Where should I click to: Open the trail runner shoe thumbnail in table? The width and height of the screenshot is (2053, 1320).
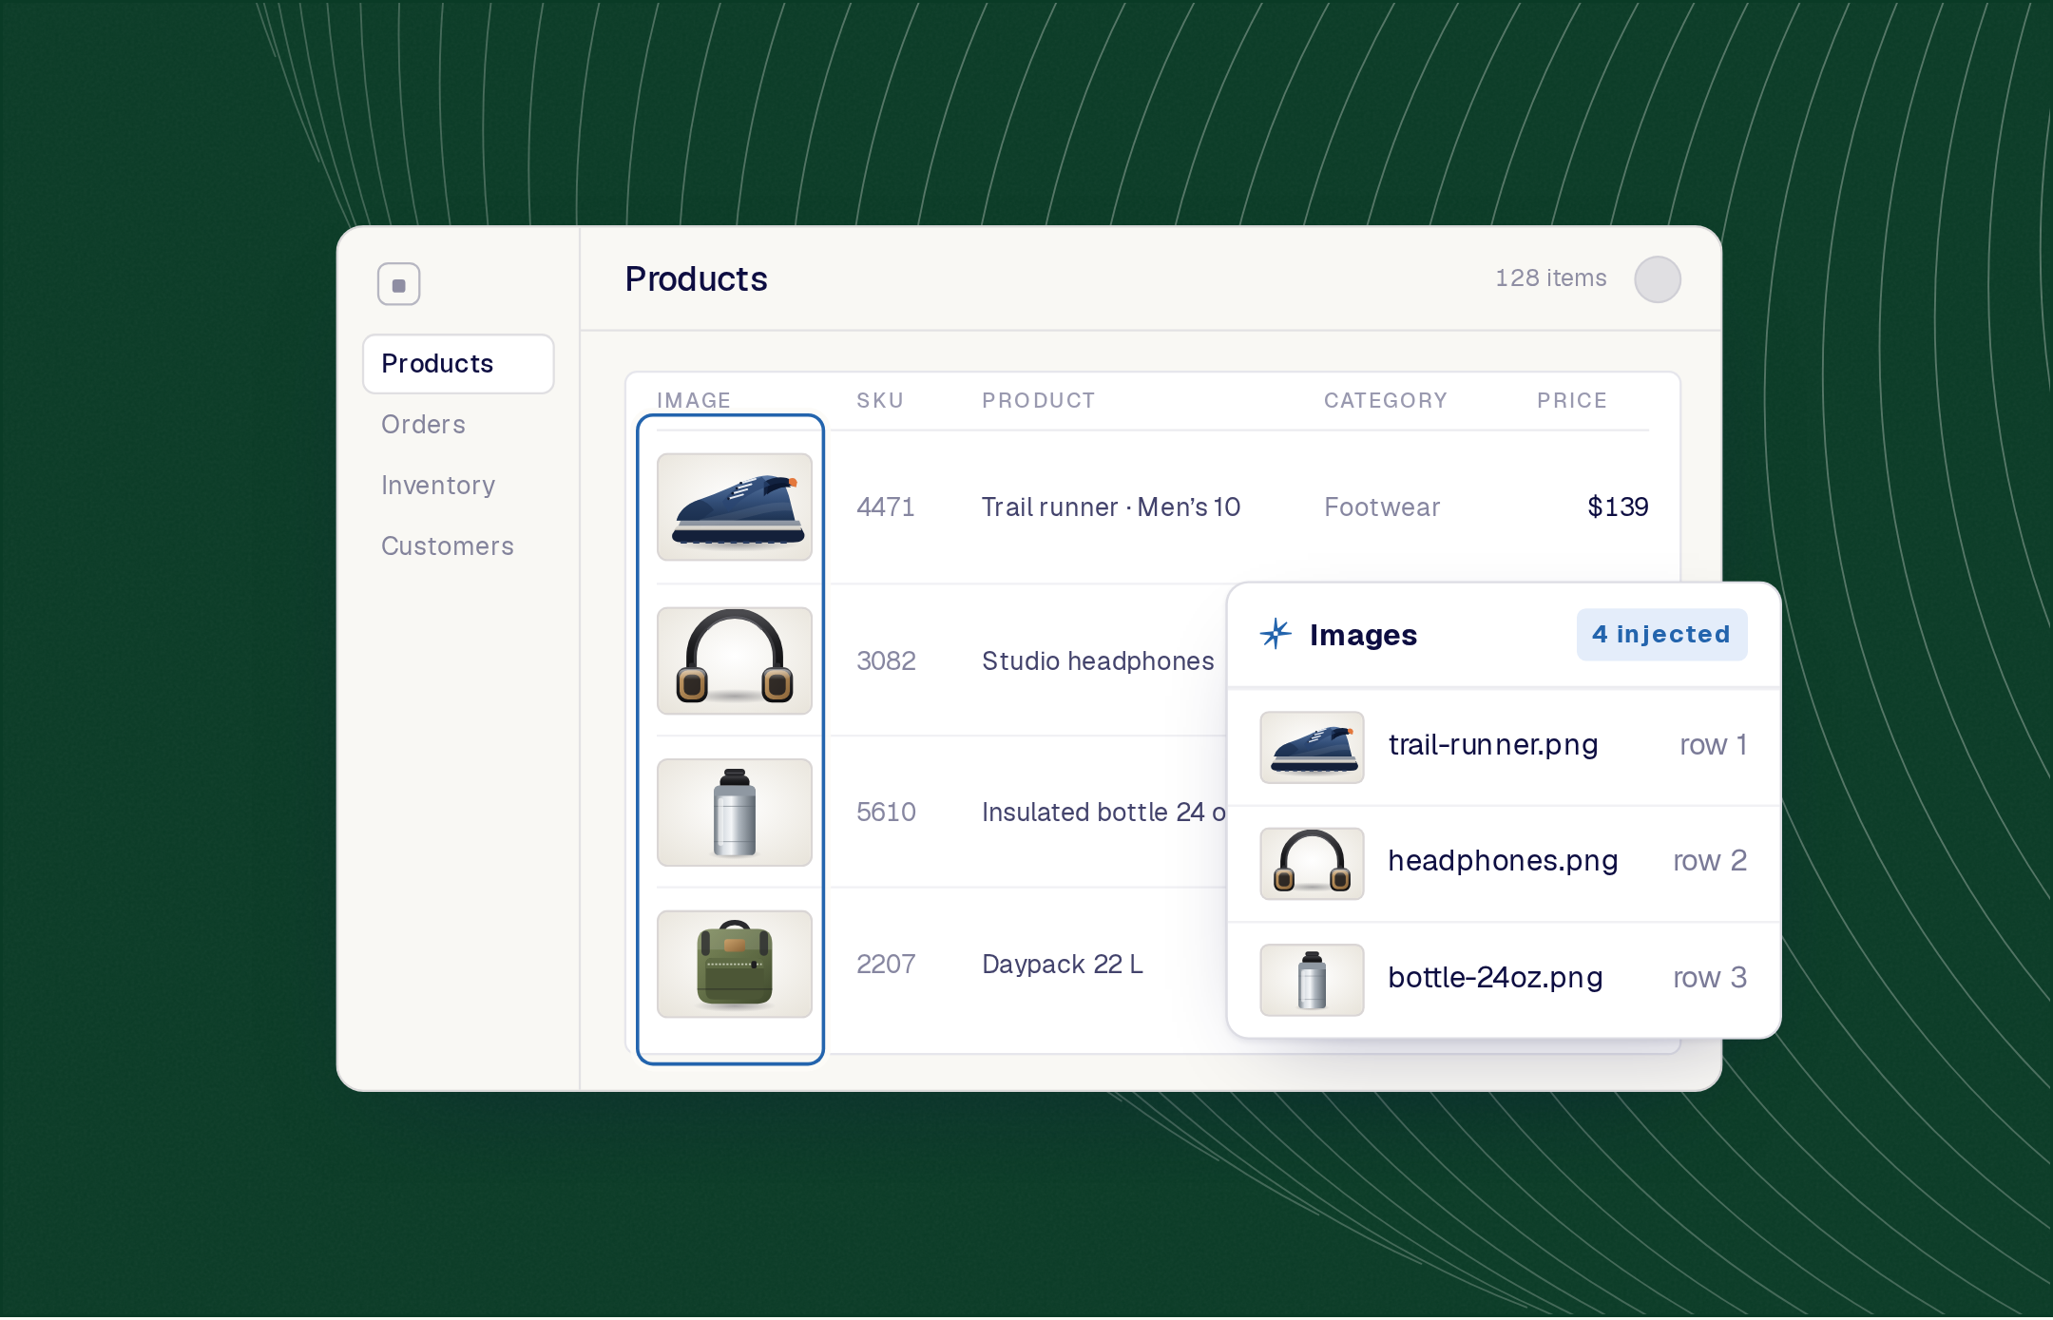[x=735, y=507]
